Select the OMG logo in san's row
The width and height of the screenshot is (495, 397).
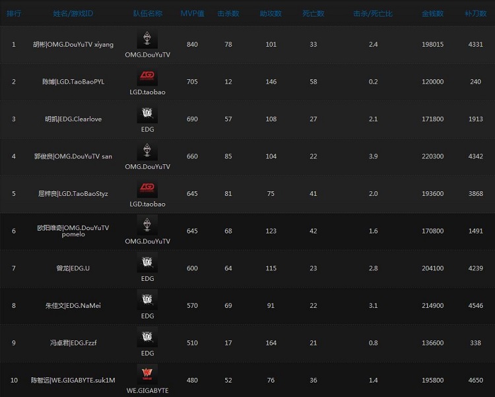pyautogui.click(x=147, y=152)
